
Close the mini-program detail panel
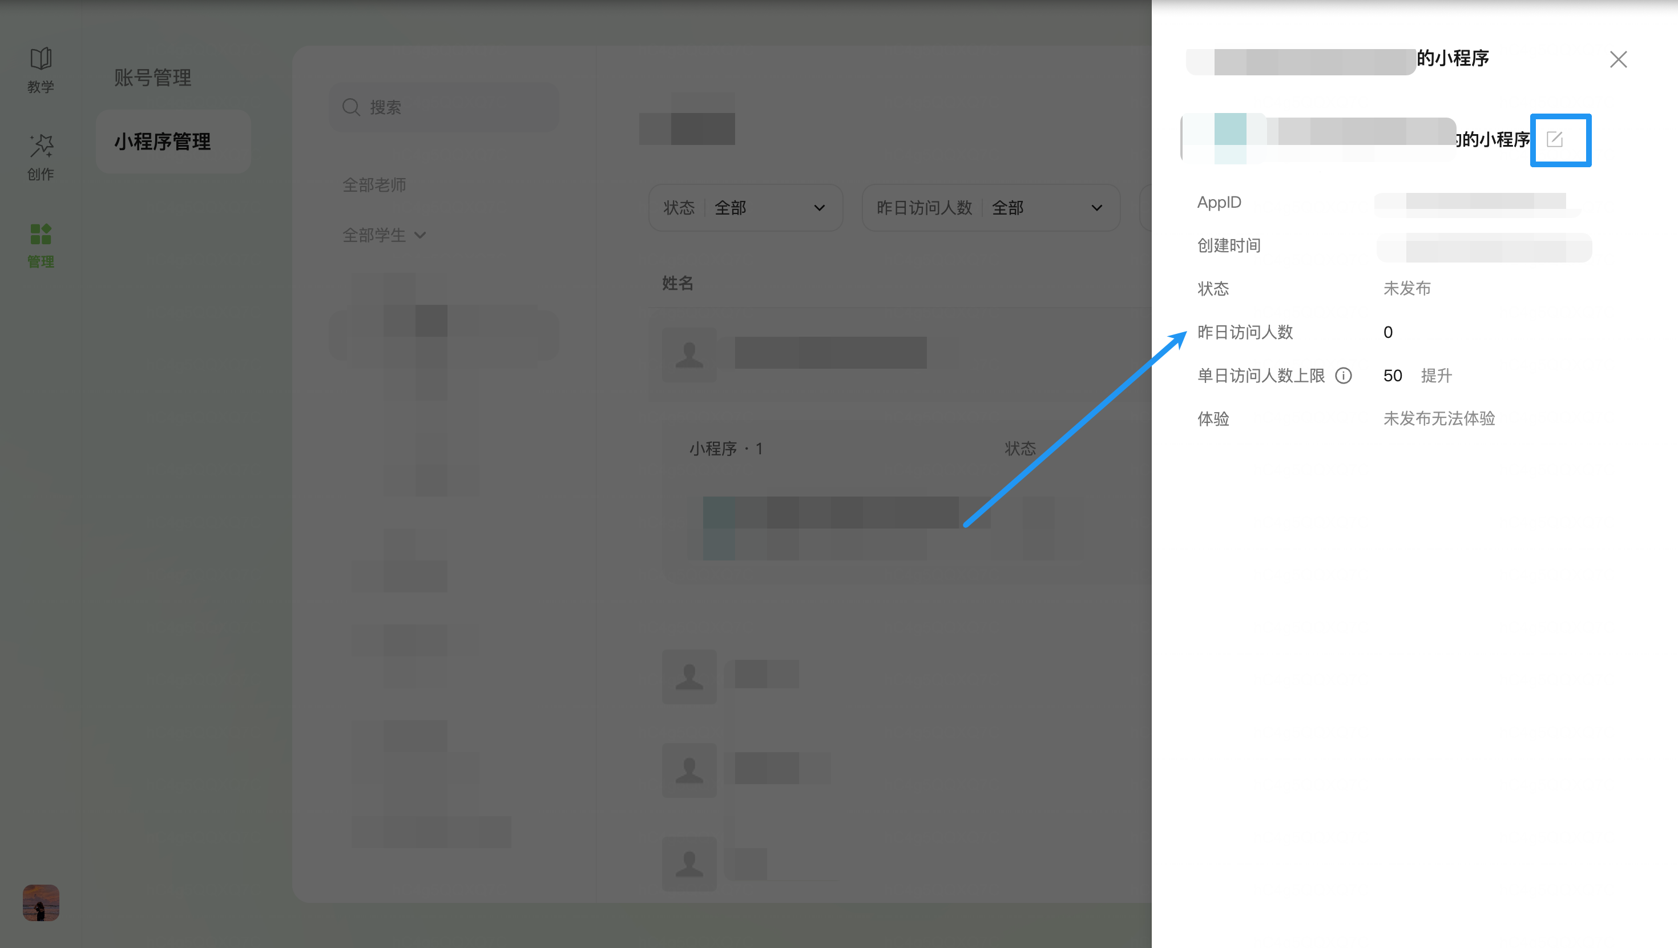click(x=1618, y=59)
